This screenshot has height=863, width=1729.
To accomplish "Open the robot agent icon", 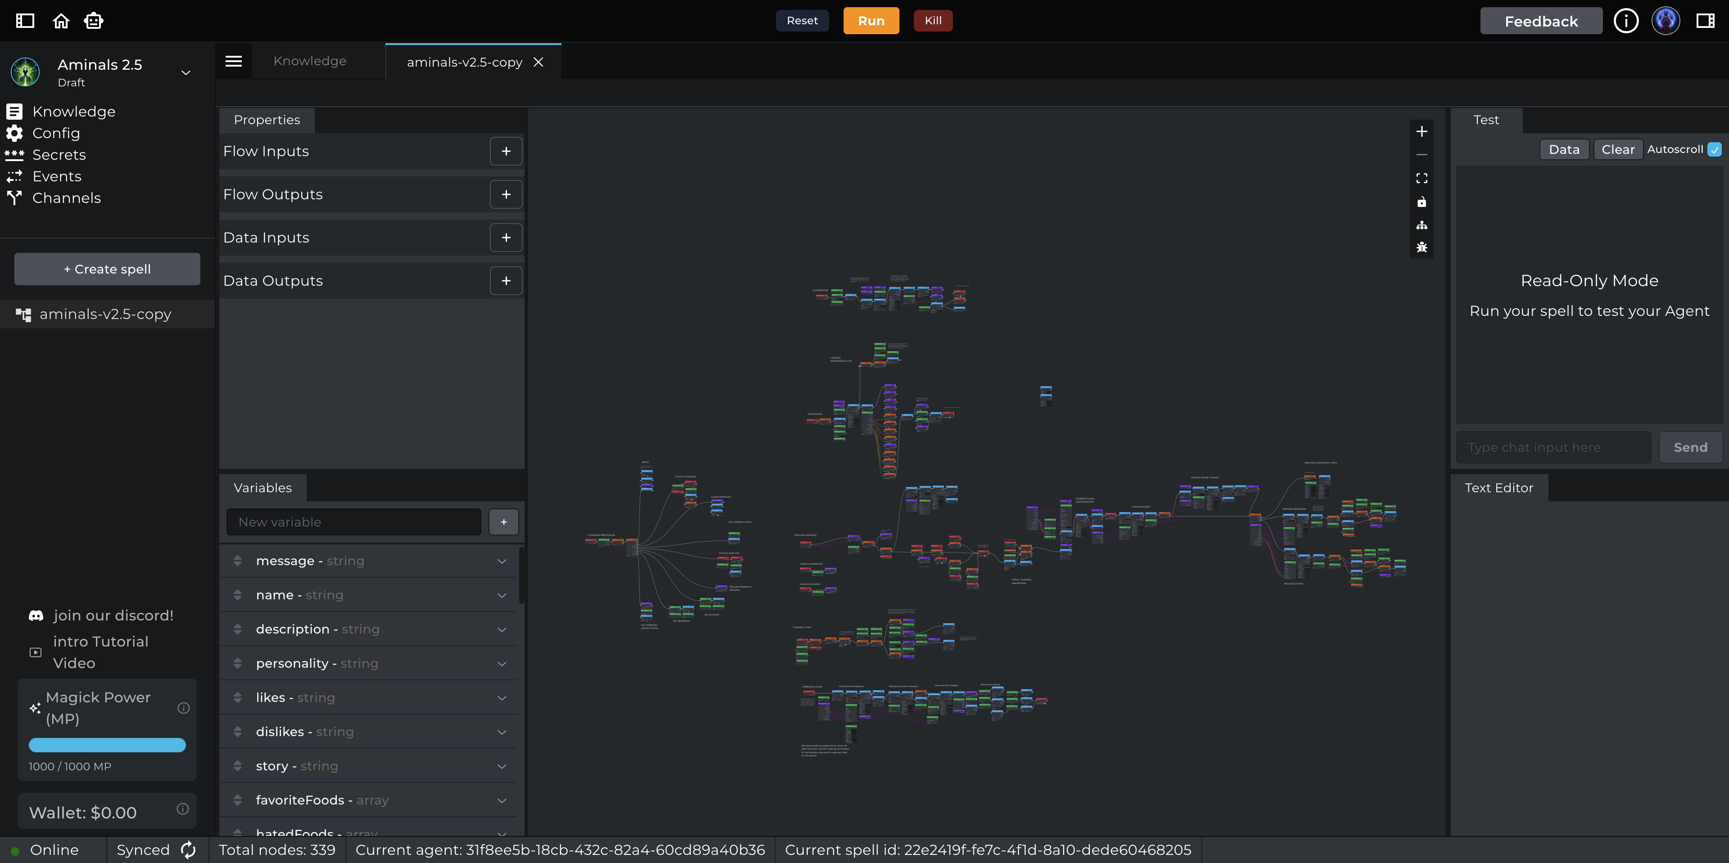I will [93, 21].
